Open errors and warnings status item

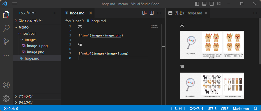11,109
